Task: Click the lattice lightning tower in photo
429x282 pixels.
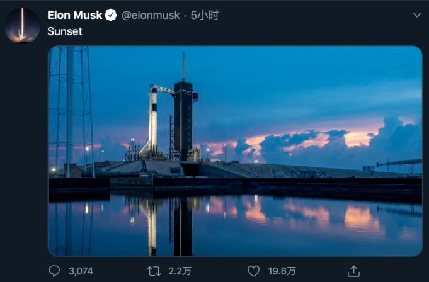Action: pyautogui.click(x=72, y=111)
